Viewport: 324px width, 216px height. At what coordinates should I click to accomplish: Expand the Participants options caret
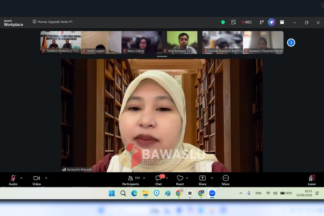coord(144,178)
